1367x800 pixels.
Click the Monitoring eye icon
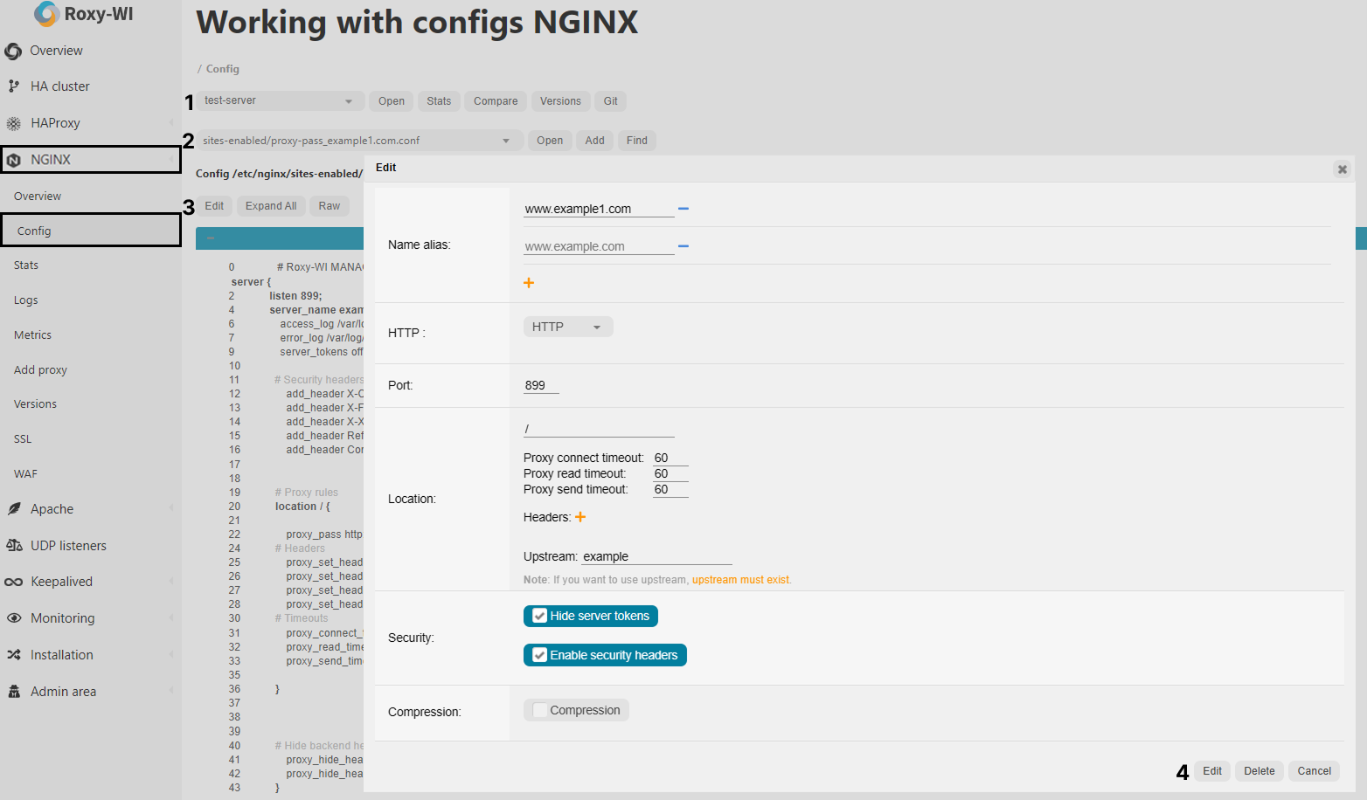(x=14, y=618)
